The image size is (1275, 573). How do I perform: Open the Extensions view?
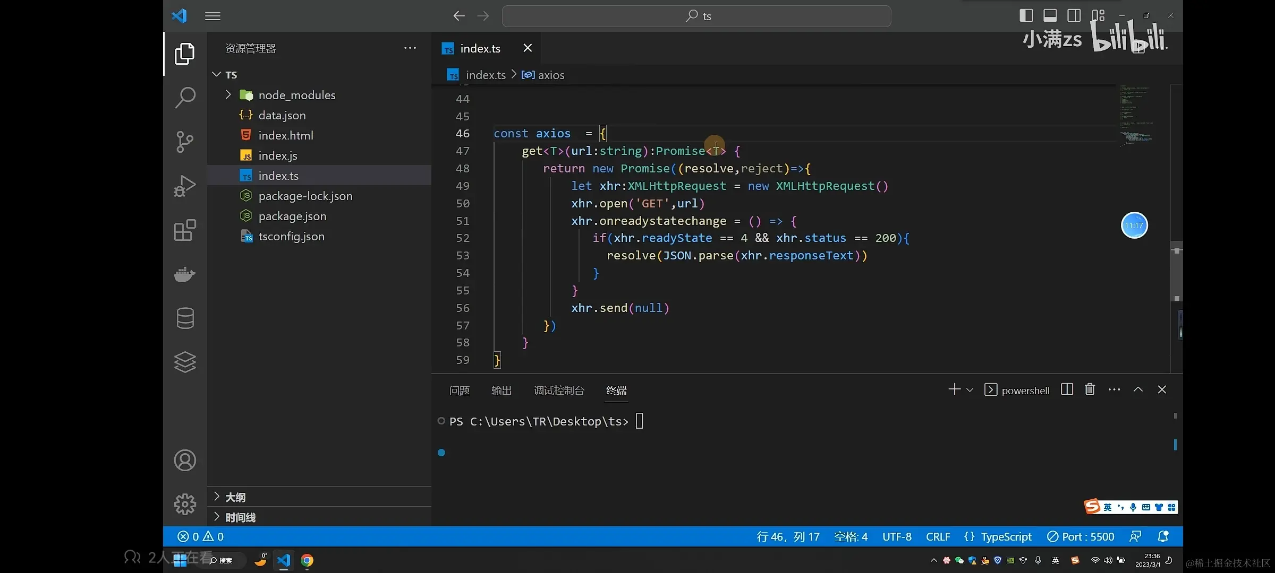[185, 230]
